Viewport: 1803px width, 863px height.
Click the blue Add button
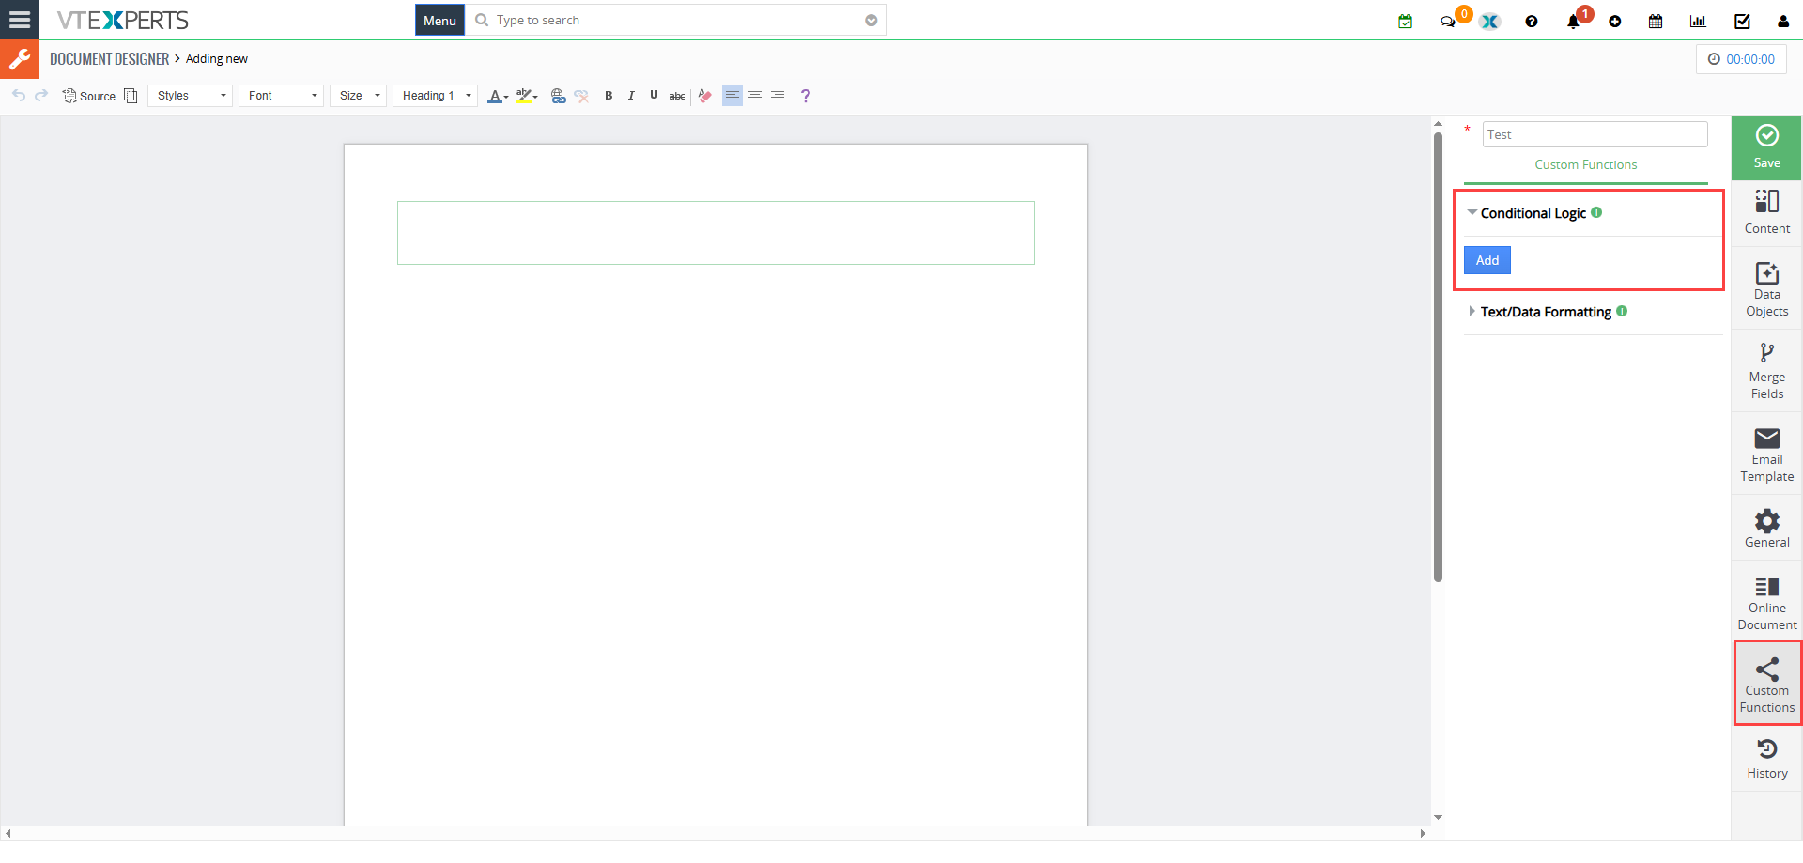coord(1487,260)
